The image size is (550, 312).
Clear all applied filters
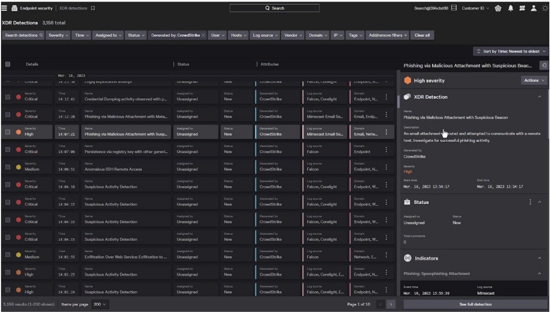(x=422, y=35)
